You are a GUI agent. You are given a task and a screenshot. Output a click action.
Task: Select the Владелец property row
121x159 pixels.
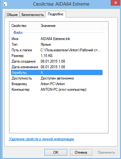57,84
